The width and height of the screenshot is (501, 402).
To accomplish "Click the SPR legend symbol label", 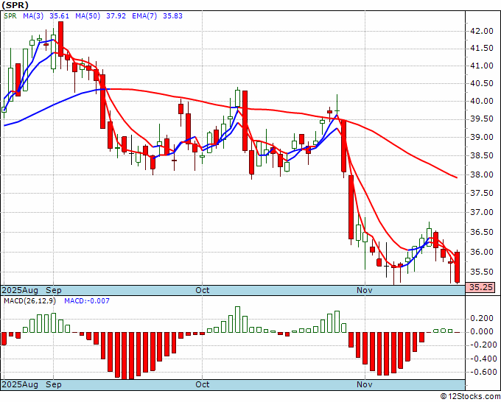I will pyautogui.click(x=10, y=16).
